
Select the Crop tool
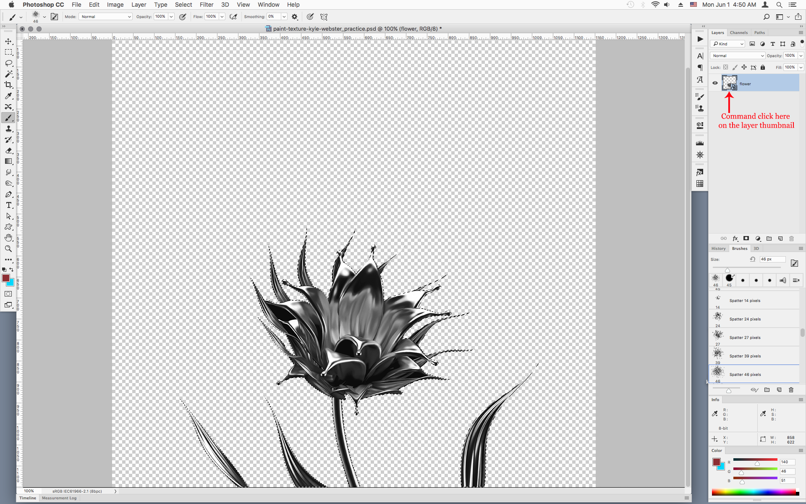click(x=8, y=84)
